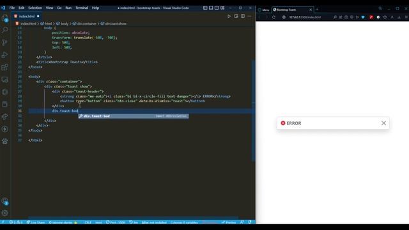The image size is (409, 230).
Task: Click Port 5500 in status bar
Action: (x=116, y=222)
